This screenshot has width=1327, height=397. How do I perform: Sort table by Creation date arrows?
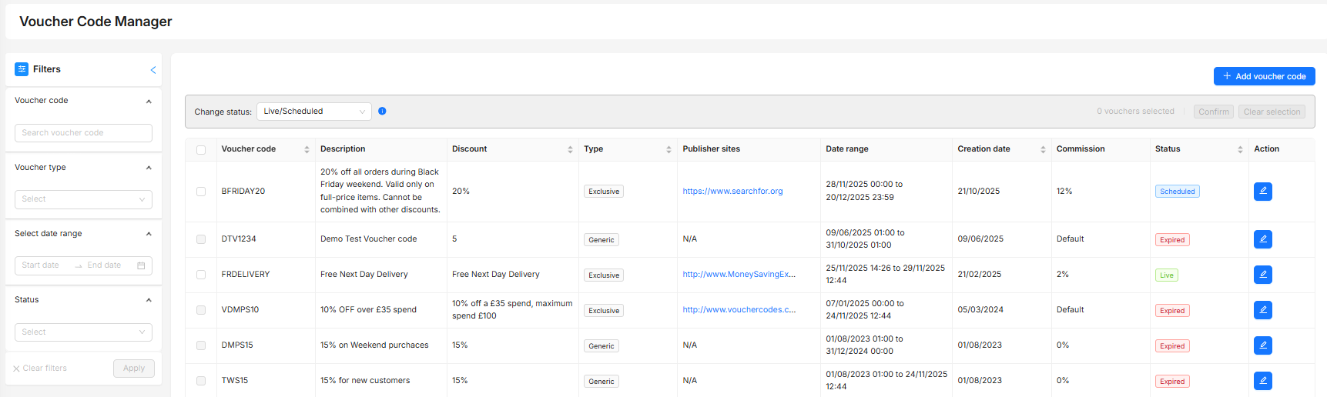point(1043,149)
